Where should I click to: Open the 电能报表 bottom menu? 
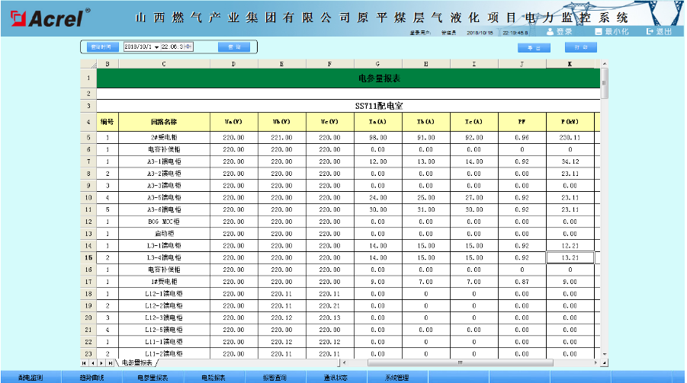[x=213, y=378]
